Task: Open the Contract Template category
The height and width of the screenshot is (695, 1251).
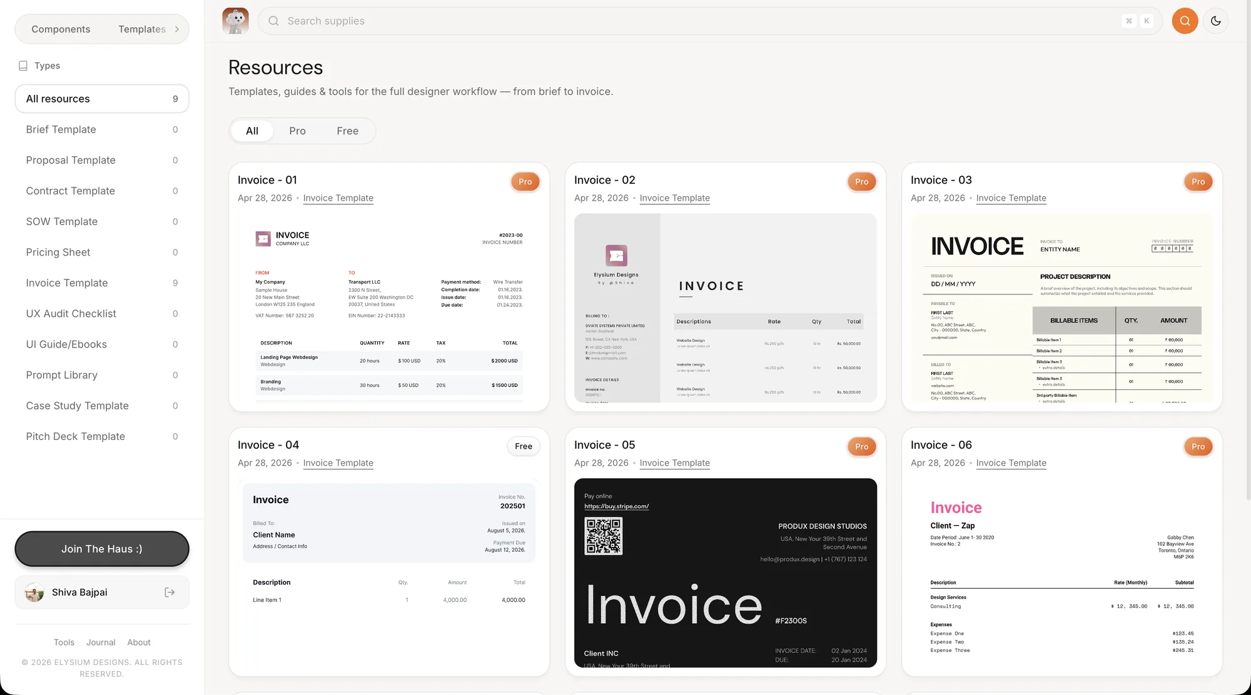Action: tap(102, 191)
